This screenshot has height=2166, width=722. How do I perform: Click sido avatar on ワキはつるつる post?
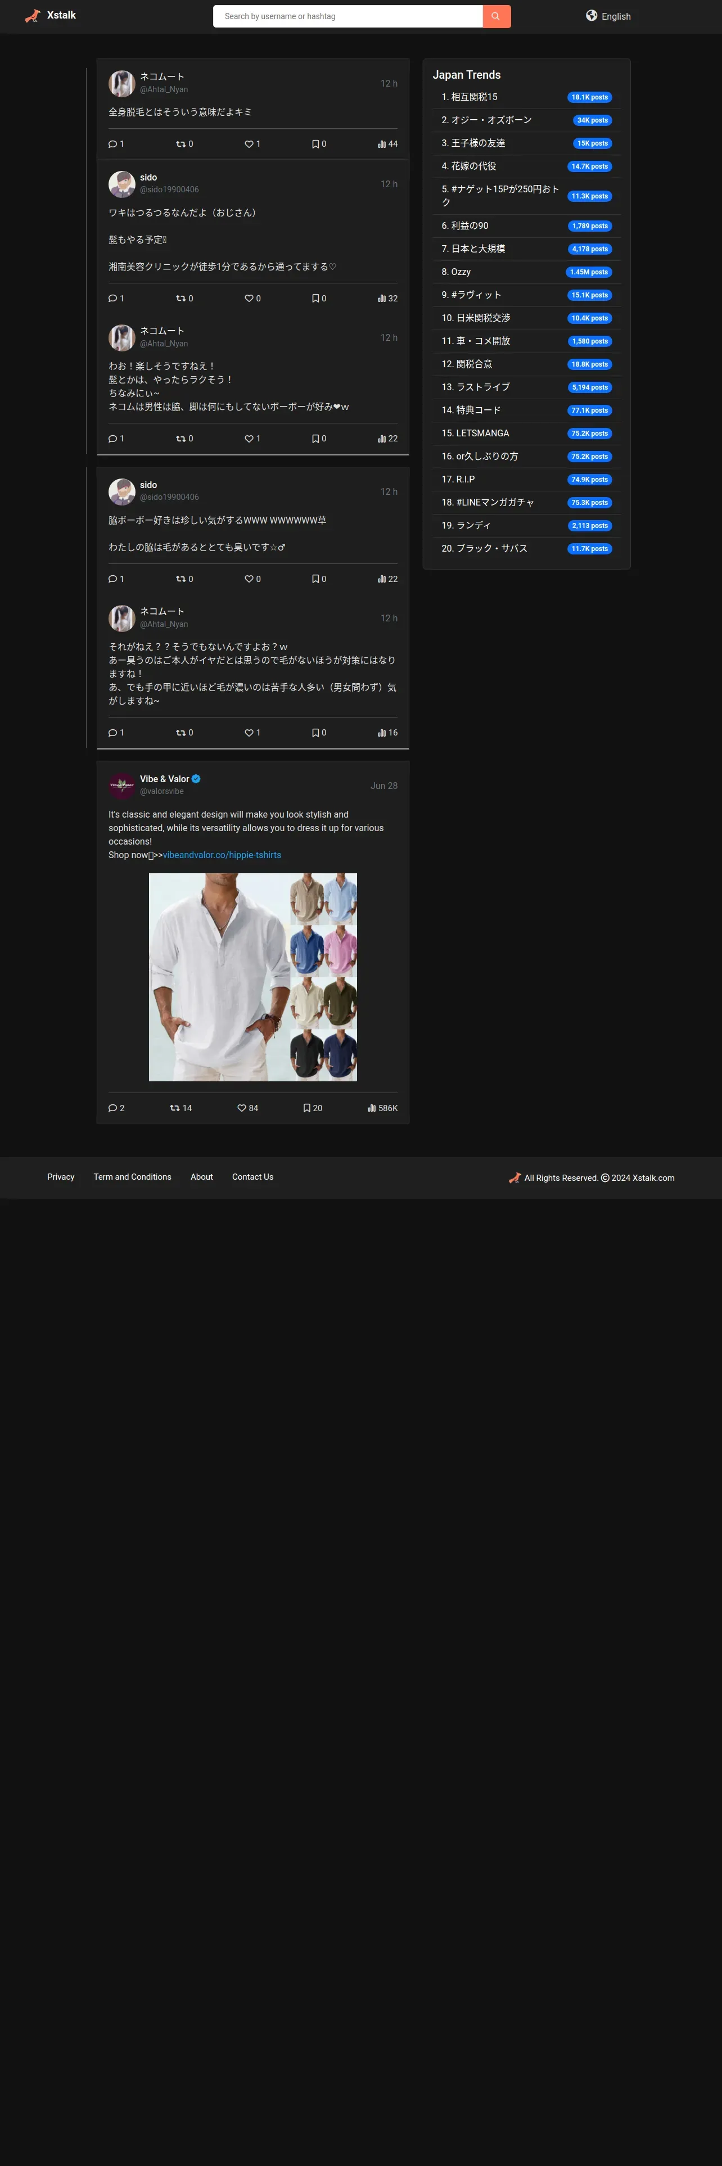tap(122, 184)
